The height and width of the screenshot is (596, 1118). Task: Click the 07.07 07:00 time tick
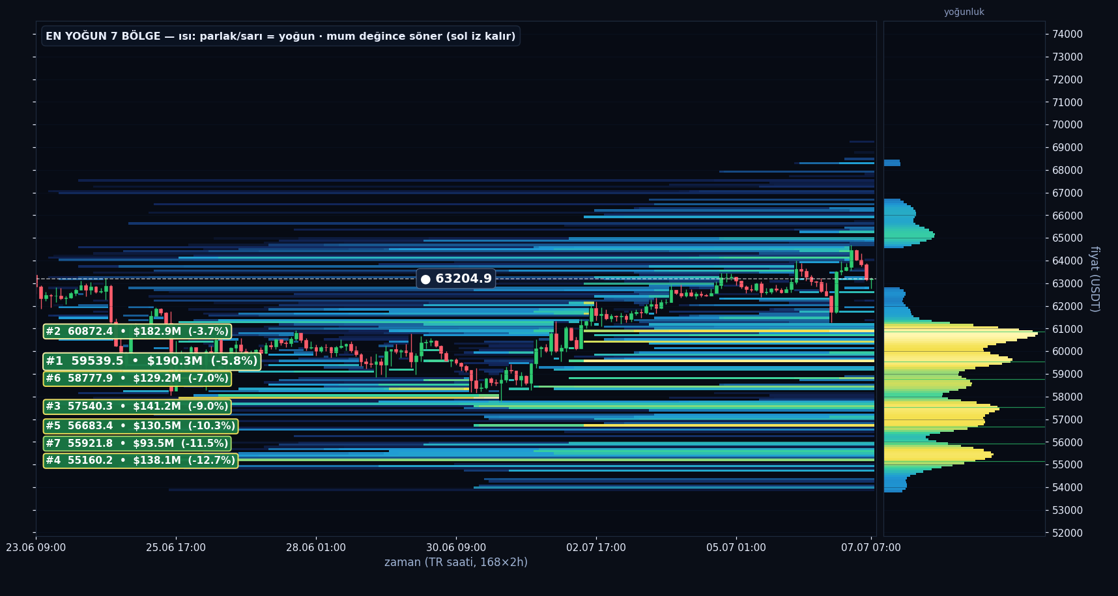click(x=871, y=548)
